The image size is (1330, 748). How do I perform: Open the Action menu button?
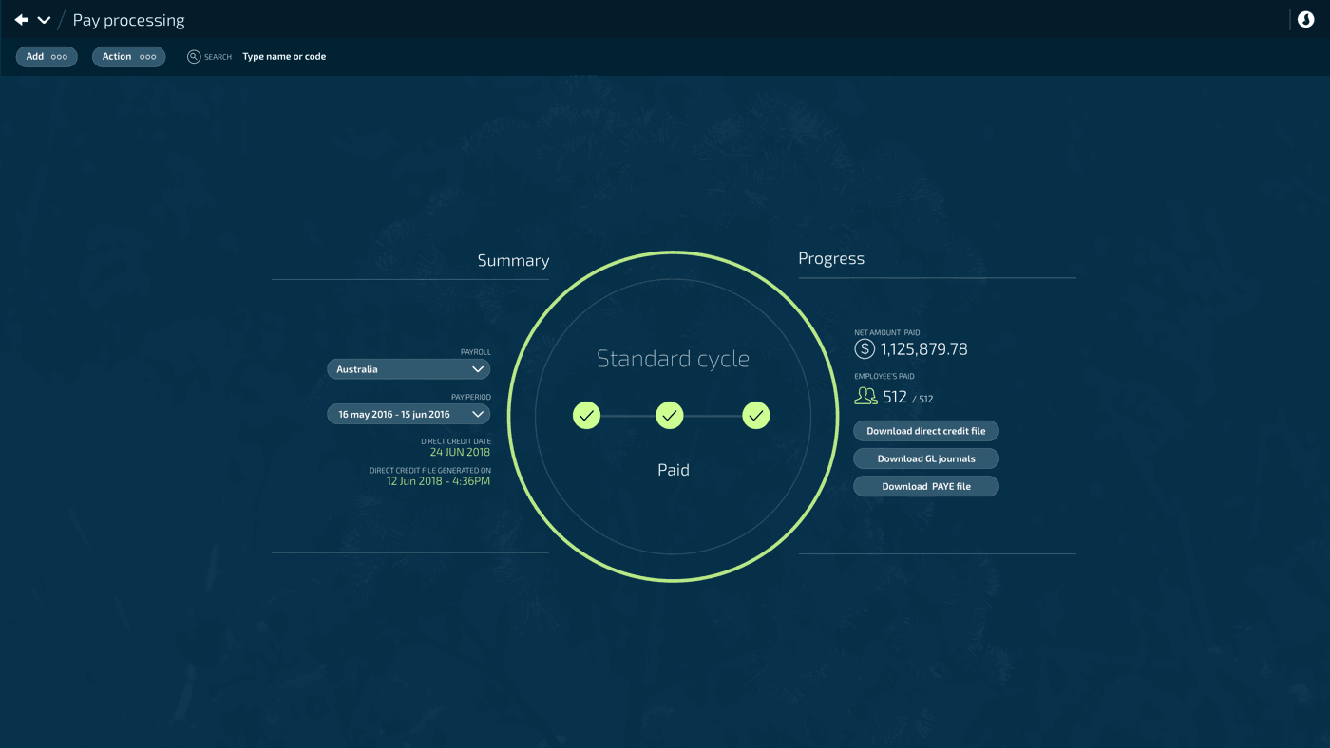pyautogui.click(x=128, y=57)
